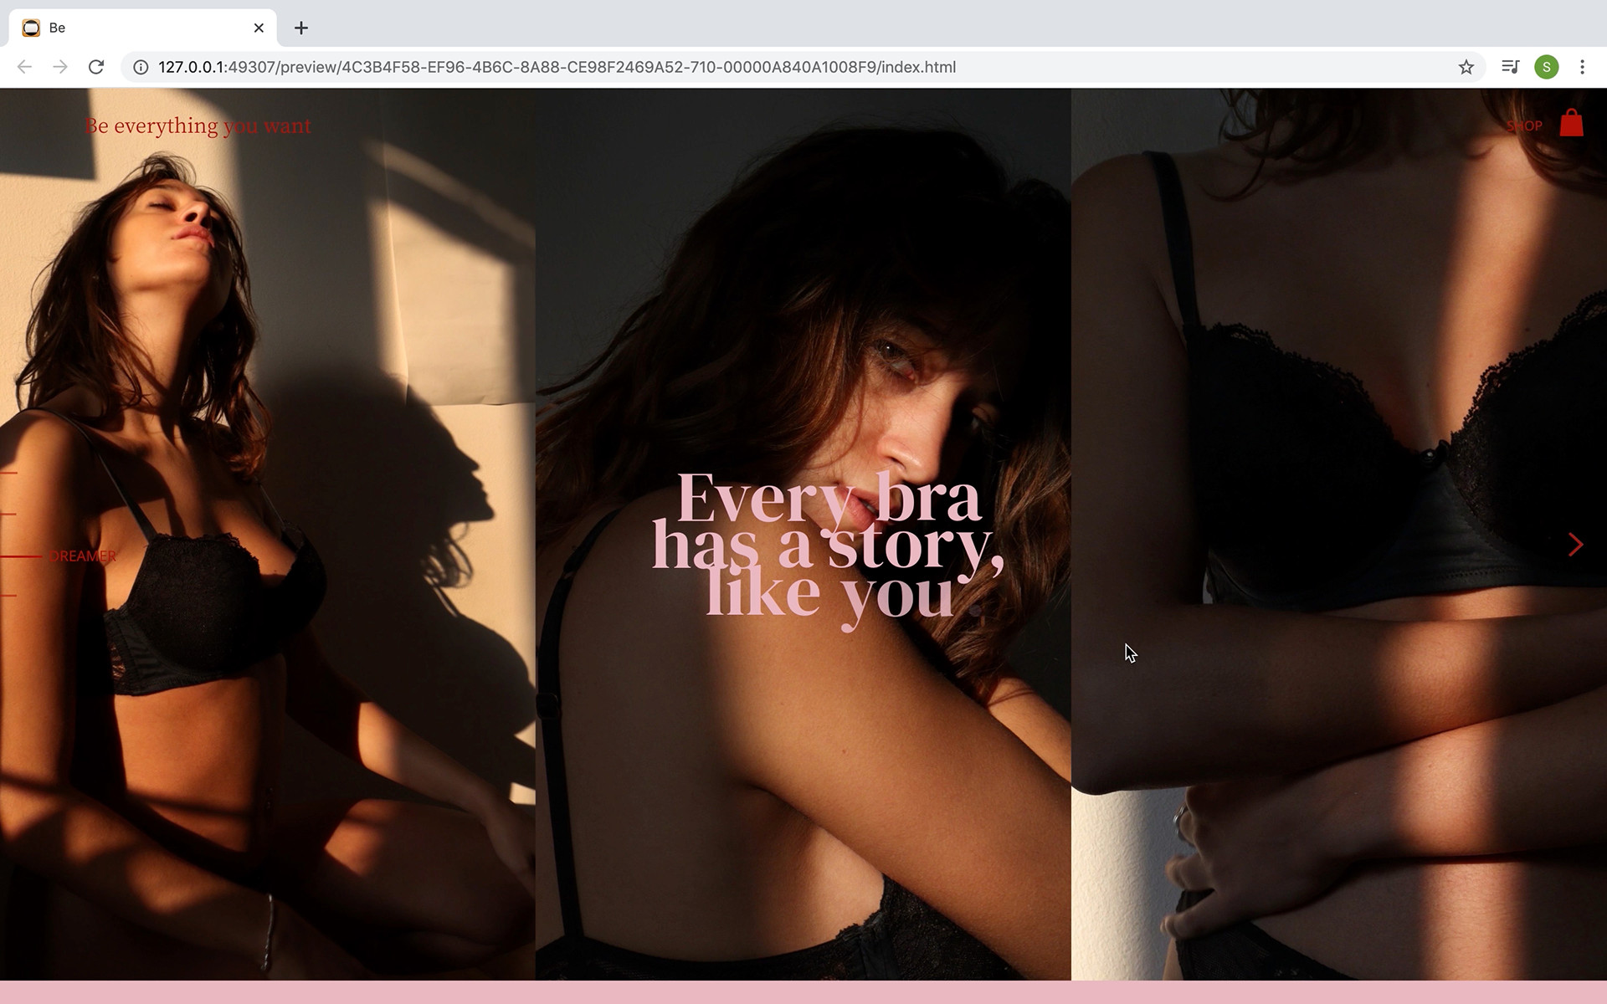Select the last slide marker line

point(8,596)
